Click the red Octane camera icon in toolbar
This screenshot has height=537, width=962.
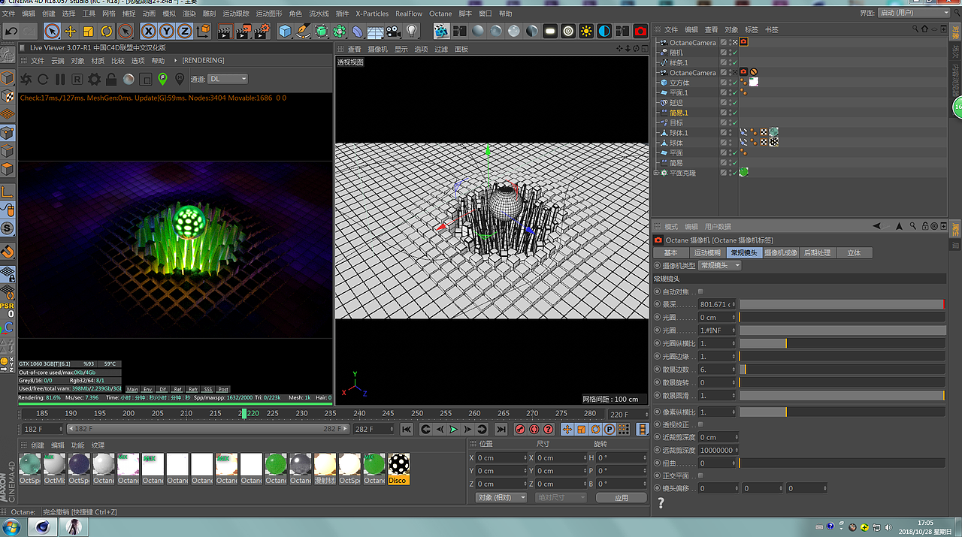click(x=640, y=31)
